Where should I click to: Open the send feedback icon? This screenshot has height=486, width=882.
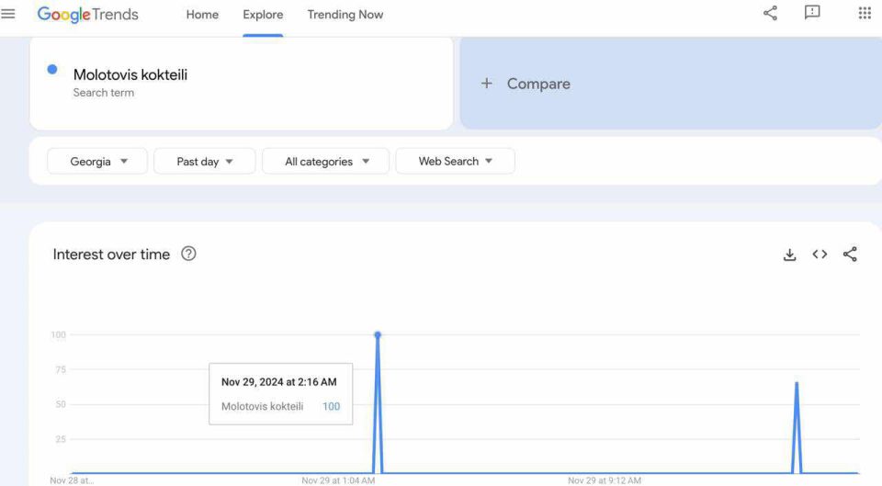pyautogui.click(x=812, y=13)
